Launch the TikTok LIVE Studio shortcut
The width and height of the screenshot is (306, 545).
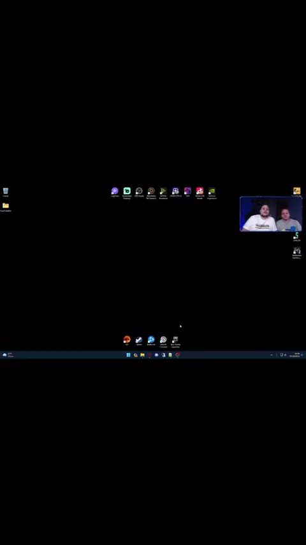pos(200,193)
